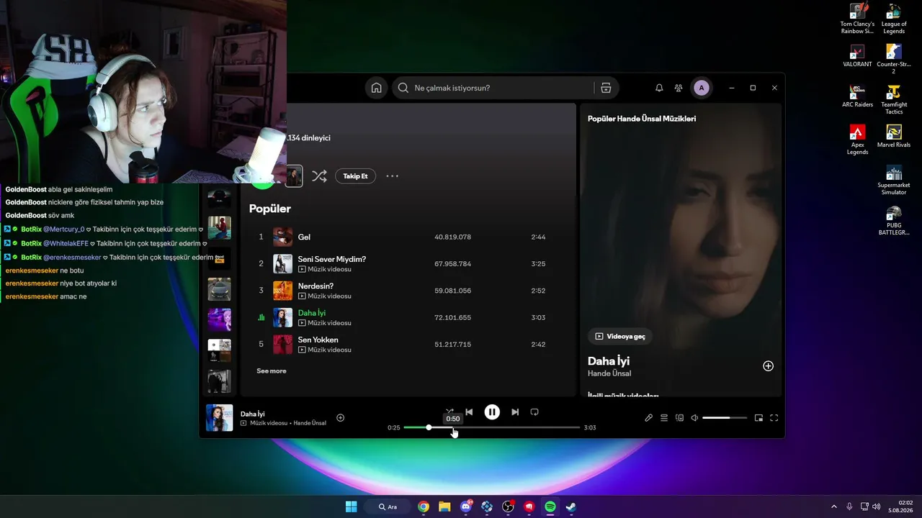Open the user profile avatar menu

pos(702,88)
